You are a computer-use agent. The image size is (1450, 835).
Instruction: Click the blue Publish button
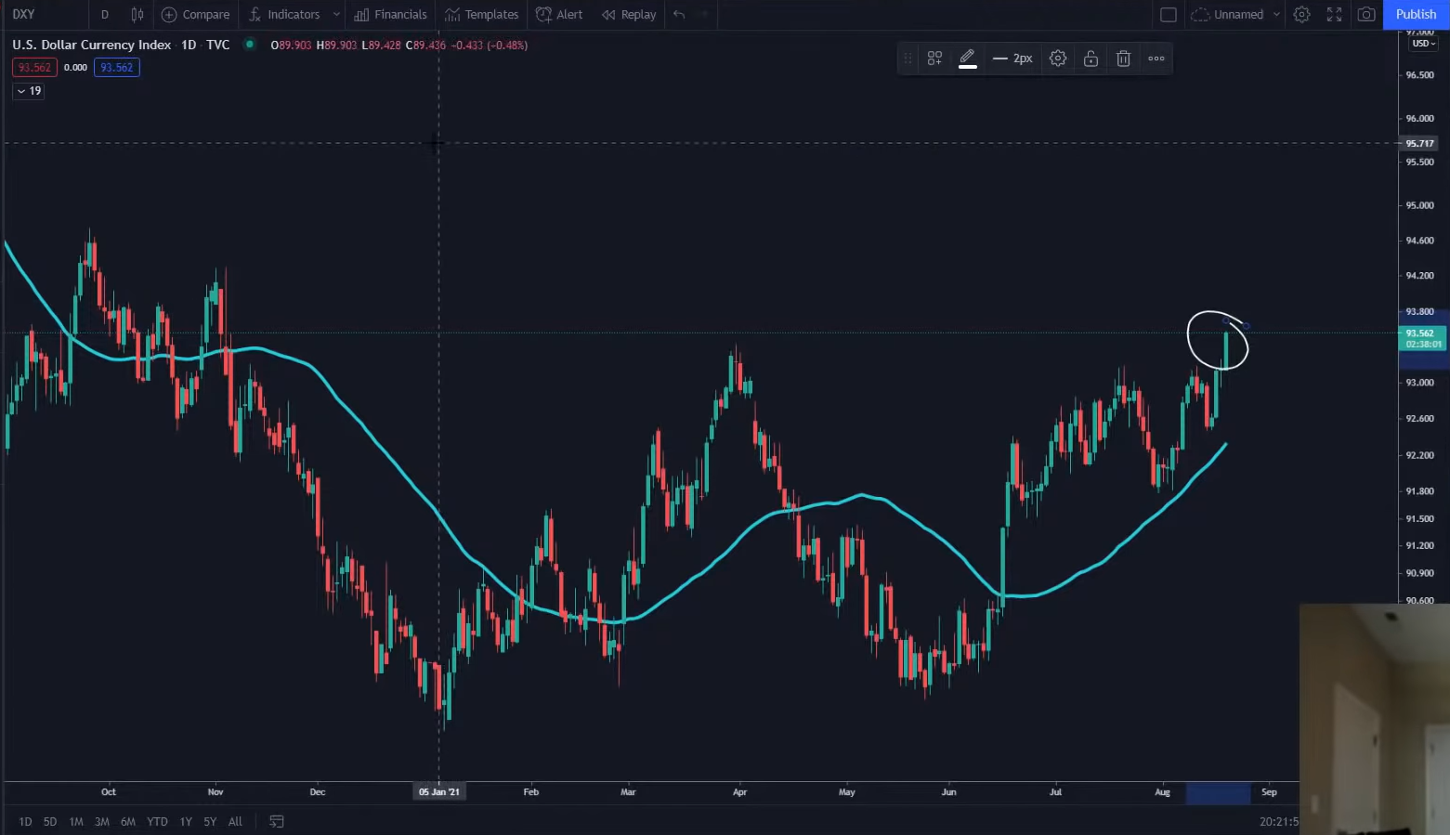(1416, 14)
